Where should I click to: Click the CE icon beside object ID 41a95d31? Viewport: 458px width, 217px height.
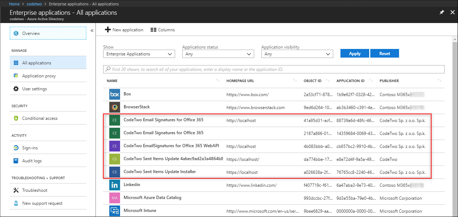tap(114, 120)
